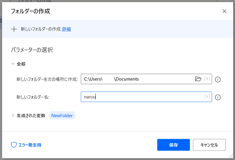The width and height of the screenshot is (235, 160).
Task: Show info for new folder name field
Action: click(218, 98)
